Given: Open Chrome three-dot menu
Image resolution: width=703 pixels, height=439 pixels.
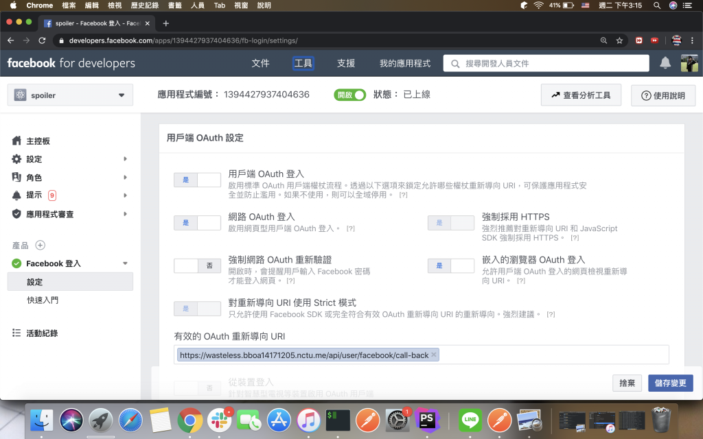Looking at the screenshot, I should pos(692,40).
